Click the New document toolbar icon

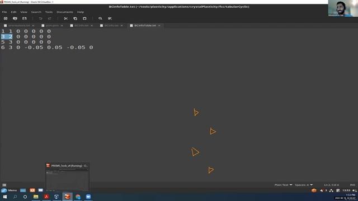coord(6,18)
